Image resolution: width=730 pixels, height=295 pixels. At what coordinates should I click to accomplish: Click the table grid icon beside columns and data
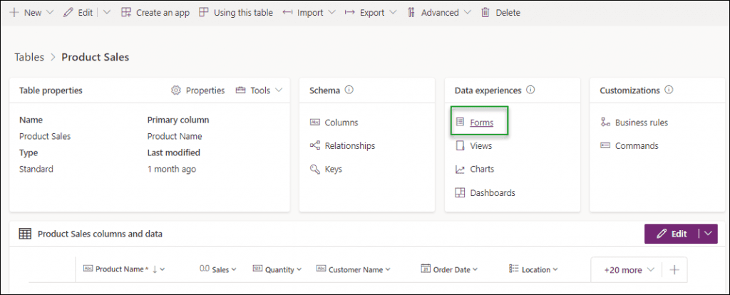[25, 234]
